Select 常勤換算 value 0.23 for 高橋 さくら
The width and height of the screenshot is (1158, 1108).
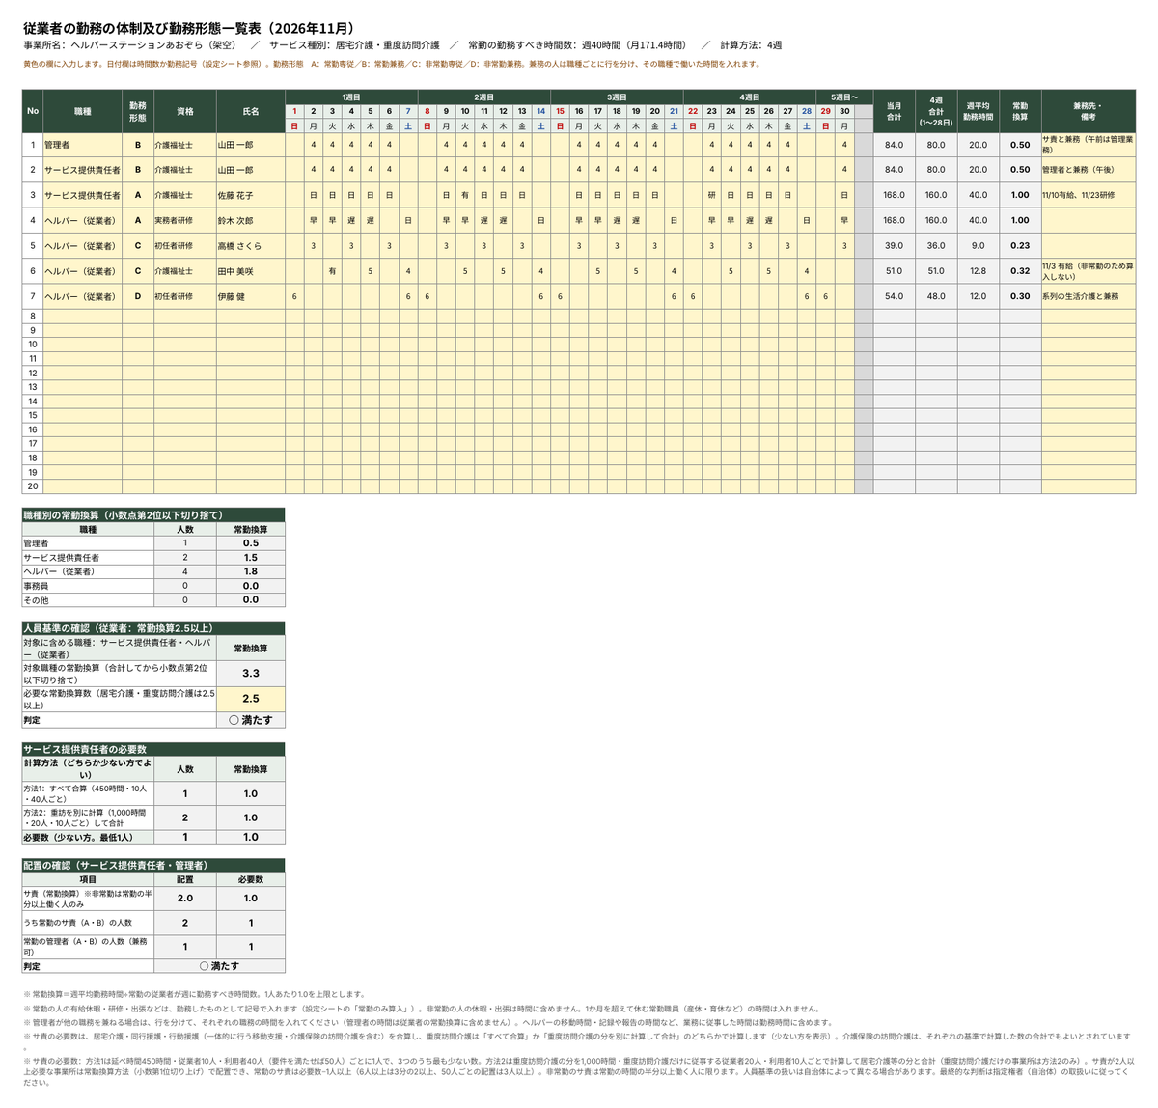[x=1020, y=246]
